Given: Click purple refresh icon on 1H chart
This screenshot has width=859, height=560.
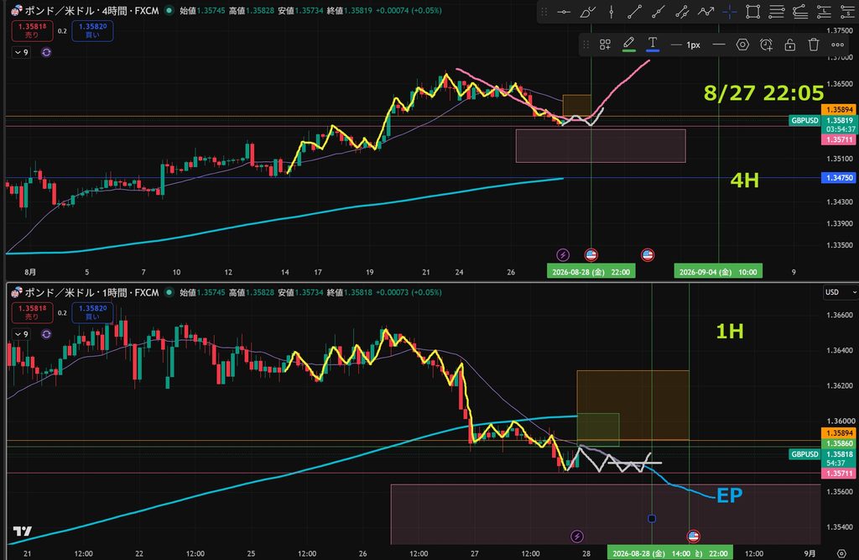Looking at the screenshot, I should coord(46,334).
